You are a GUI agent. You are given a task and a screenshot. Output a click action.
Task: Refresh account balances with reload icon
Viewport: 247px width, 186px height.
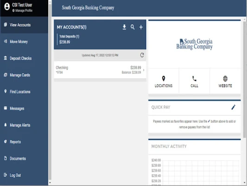[142, 55]
